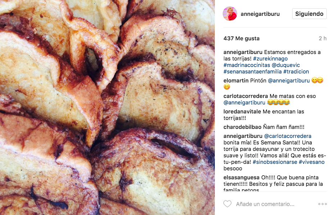335x215 pixels.
Task: Open carlotacorredera commenter profile
Action: (x=246, y=96)
